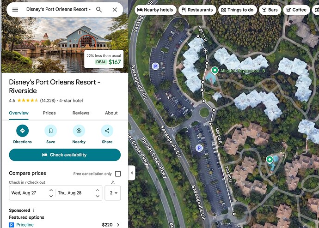
Task: Select the Coffee filter chip
Action: click(296, 10)
